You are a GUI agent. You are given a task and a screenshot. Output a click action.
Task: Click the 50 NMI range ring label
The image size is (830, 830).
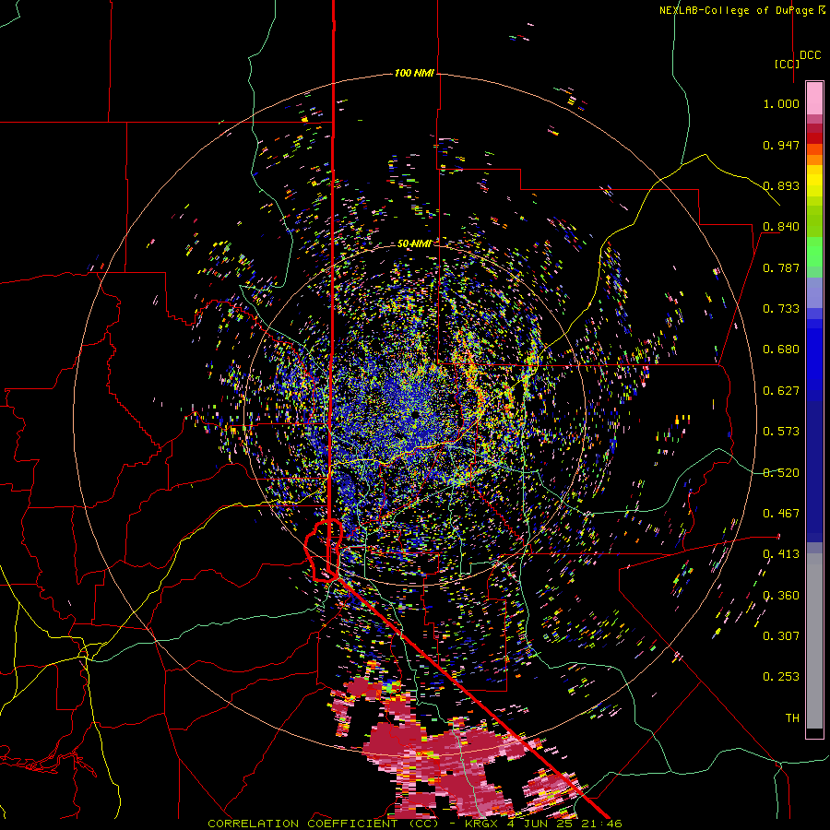click(414, 243)
